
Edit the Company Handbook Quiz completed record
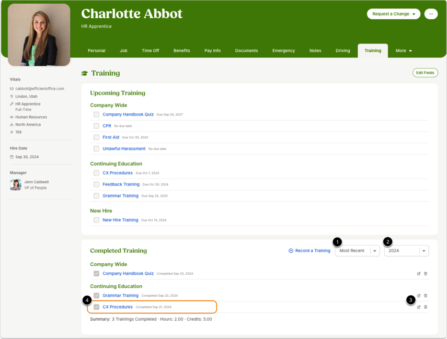pyautogui.click(x=418, y=274)
